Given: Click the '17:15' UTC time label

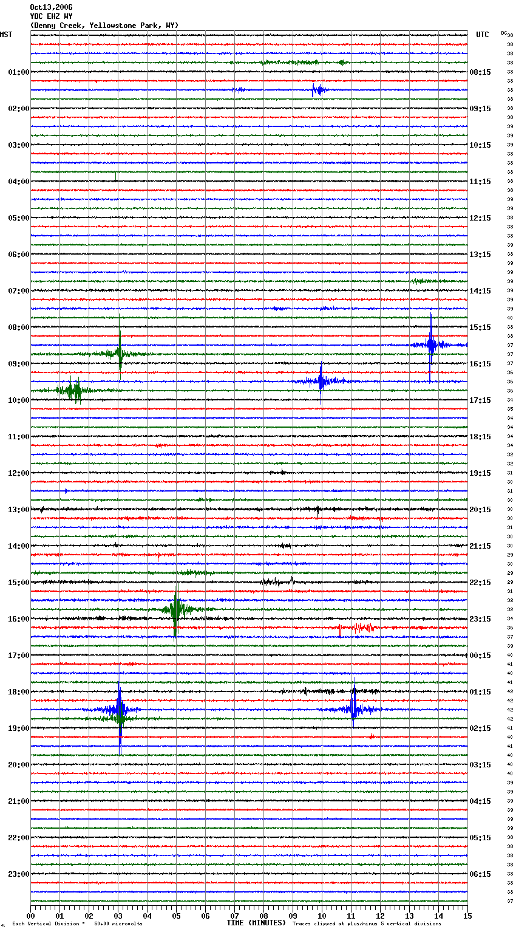Looking at the screenshot, I should (x=480, y=400).
